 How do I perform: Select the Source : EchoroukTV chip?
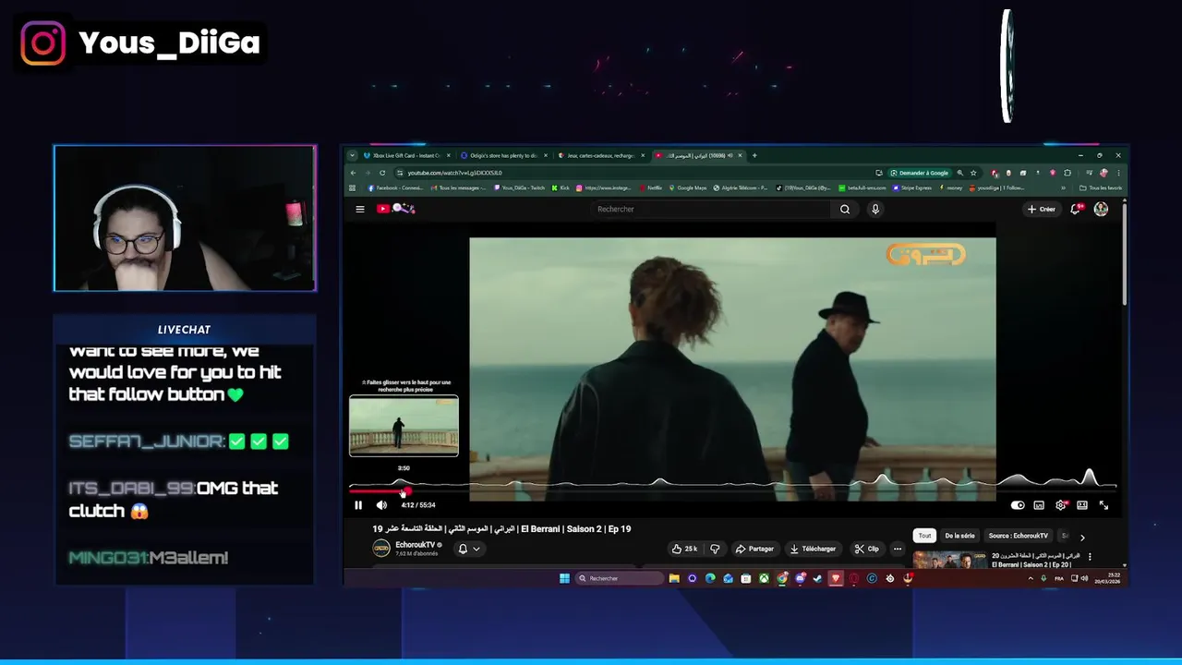click(x=1018, y=536)
